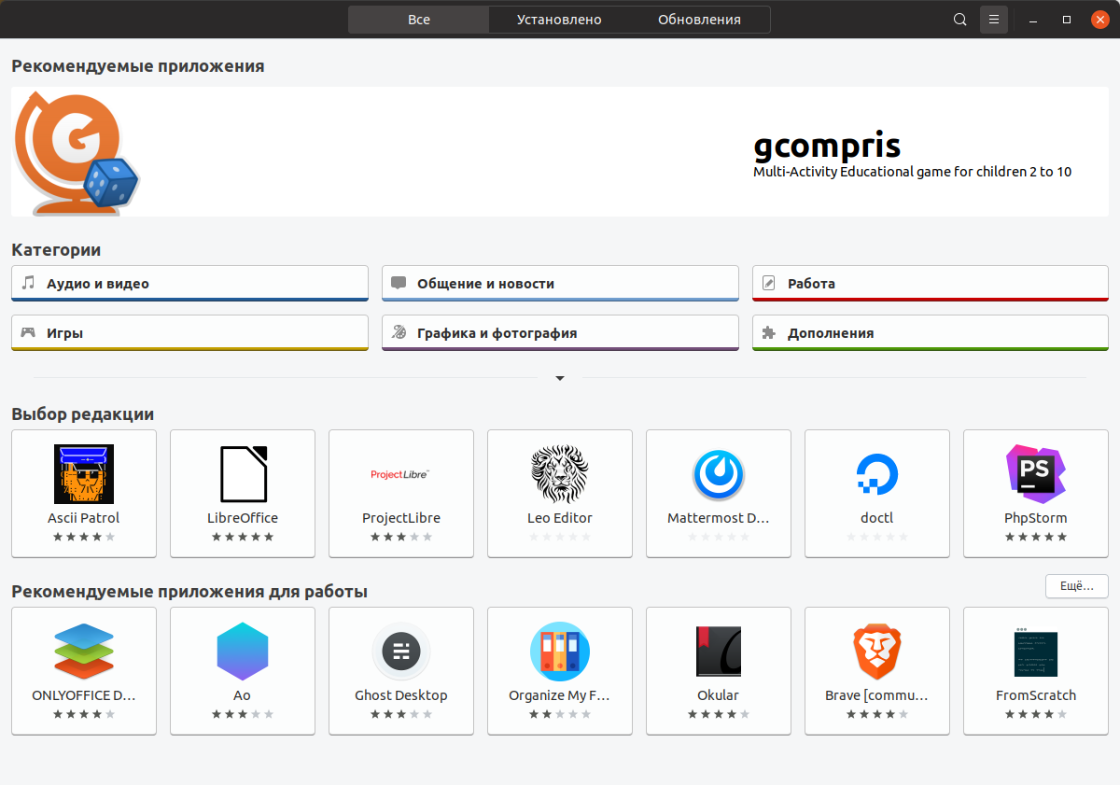Click the PhpStorm PS icon
Screen dimensions: 1120x785
coord(1036,474)
